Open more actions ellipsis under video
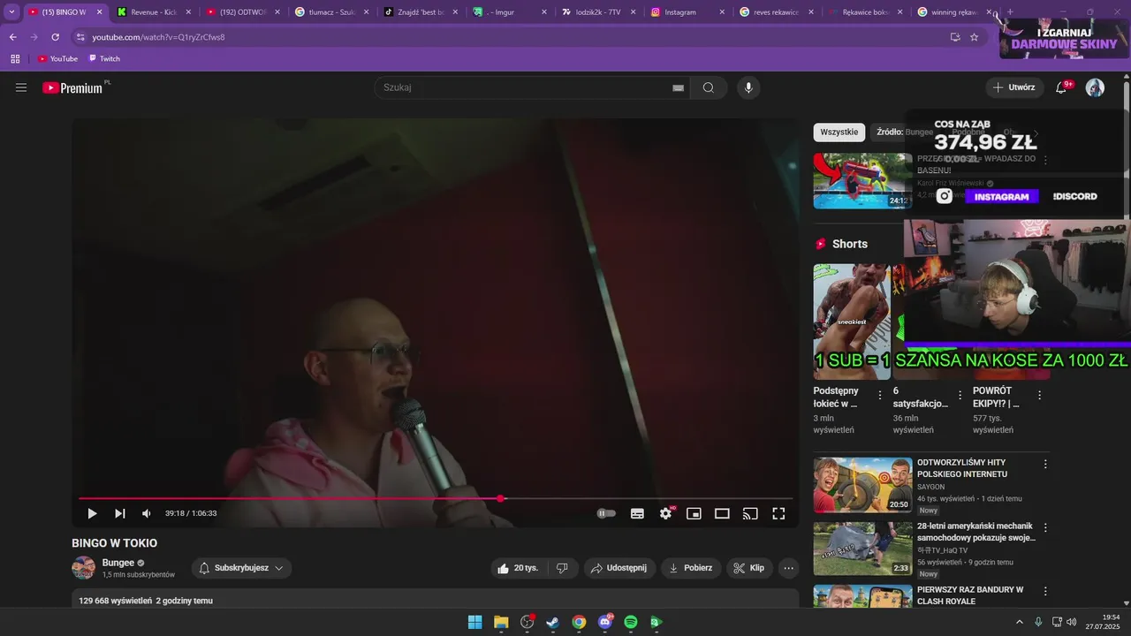 [789, 568]
